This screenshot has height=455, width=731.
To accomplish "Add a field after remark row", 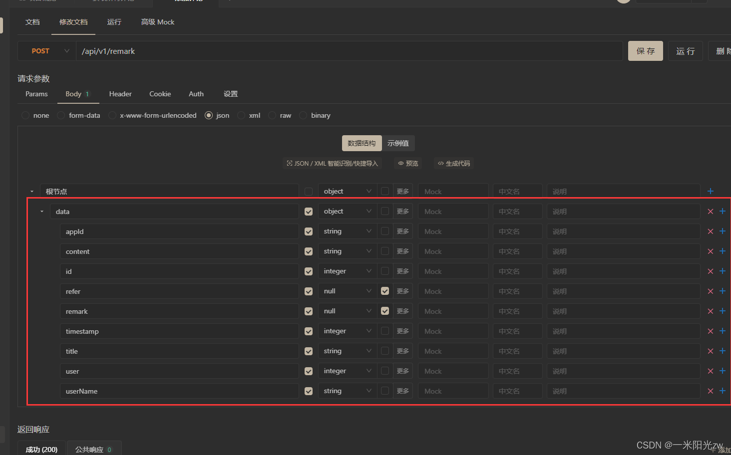I will coord(723,311).
